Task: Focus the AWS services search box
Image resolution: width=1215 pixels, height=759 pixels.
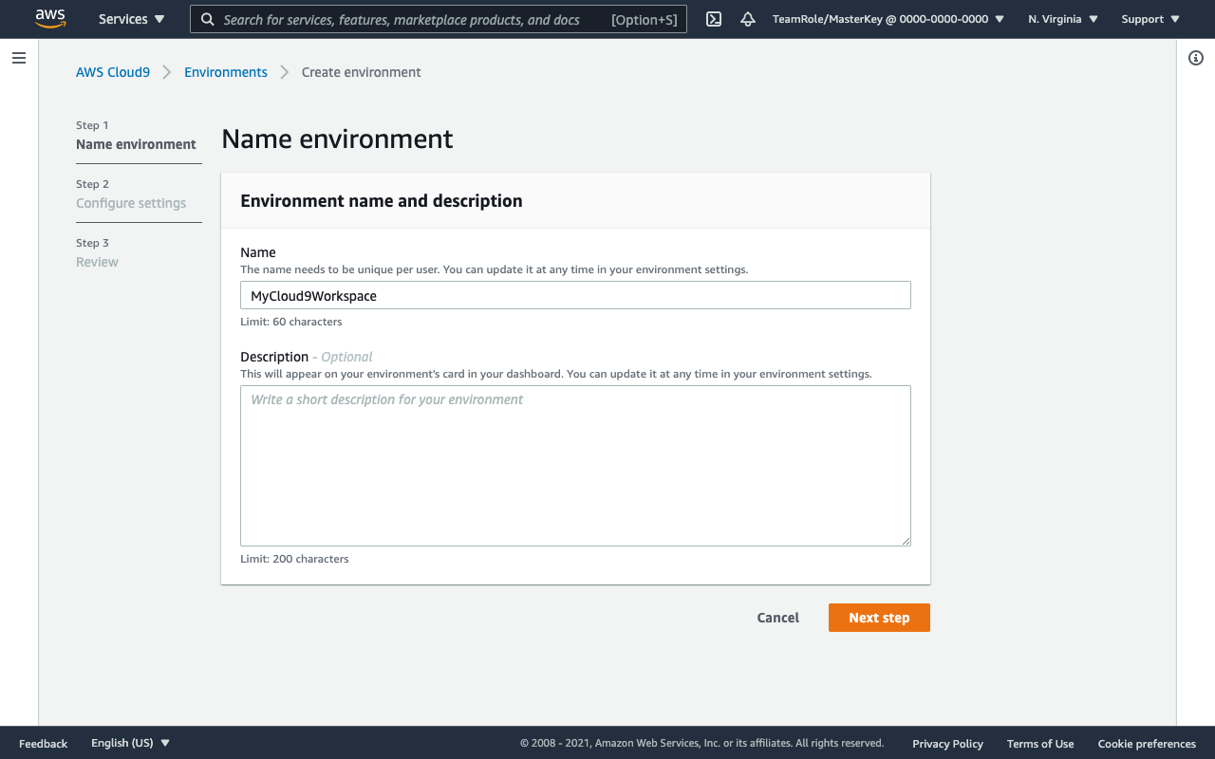Action: tap(438, 19)
